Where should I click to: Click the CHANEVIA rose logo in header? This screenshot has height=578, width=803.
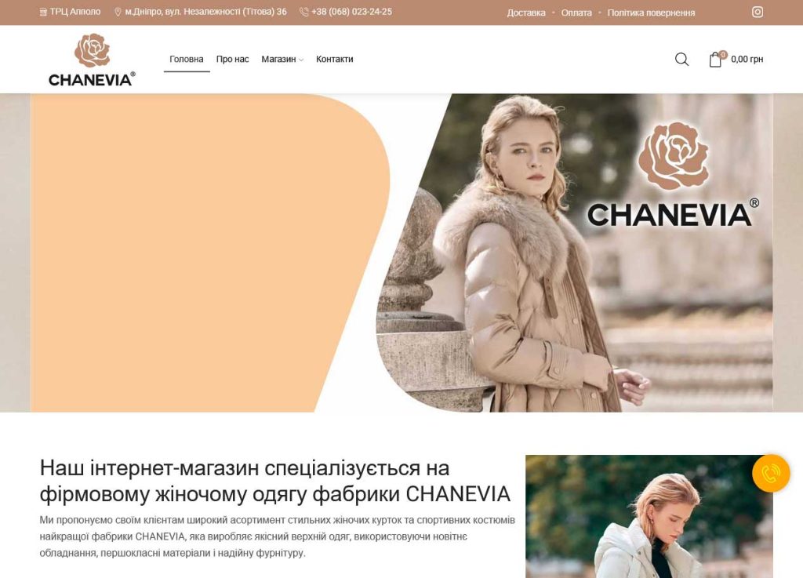click(92, 60)
